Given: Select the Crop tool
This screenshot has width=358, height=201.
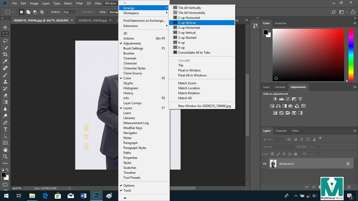Looking at the screenshot, I should pyautogui.click(x=5, y=54).
